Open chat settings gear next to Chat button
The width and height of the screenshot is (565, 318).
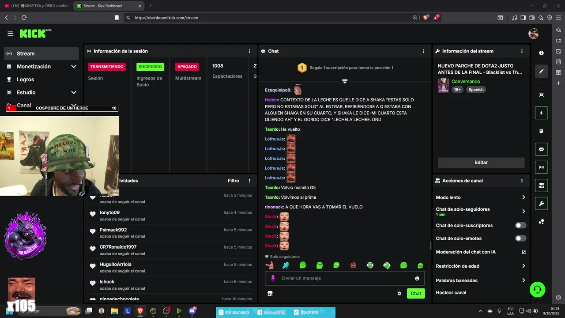coord(399,293)
